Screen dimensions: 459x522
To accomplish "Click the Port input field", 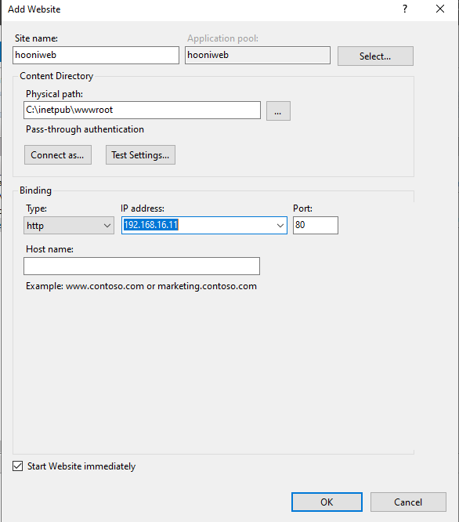I will pyautogui.click(x=316, y=226).
